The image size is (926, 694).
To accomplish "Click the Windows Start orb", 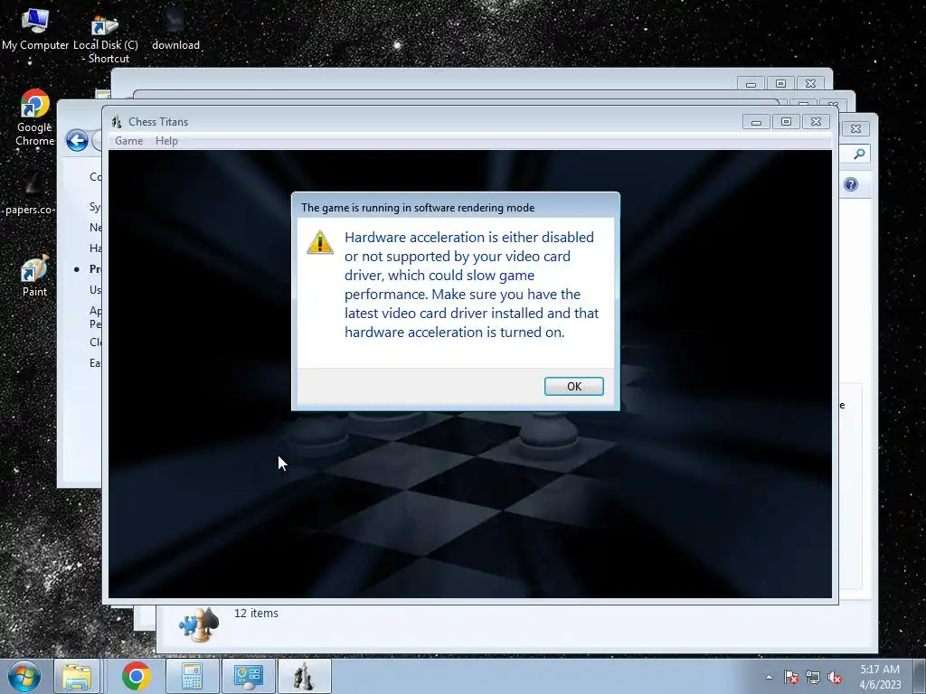I will click(x=24, y=676).
